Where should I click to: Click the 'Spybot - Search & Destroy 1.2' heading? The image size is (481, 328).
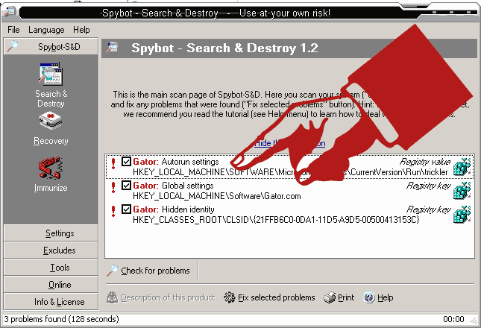click(x=224, y=48)
